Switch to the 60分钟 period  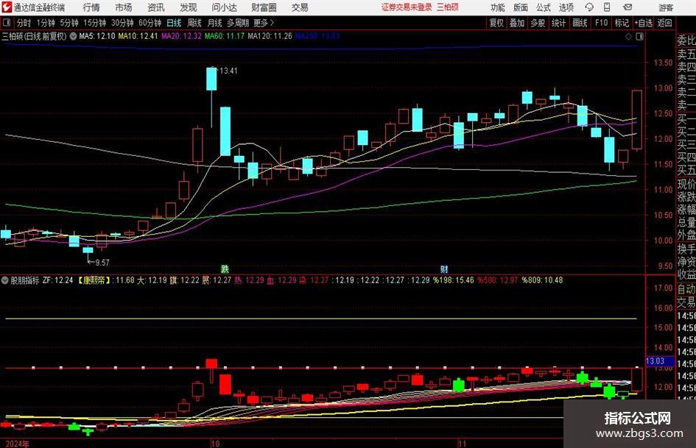pyautogui.click(x=150, y=23)
